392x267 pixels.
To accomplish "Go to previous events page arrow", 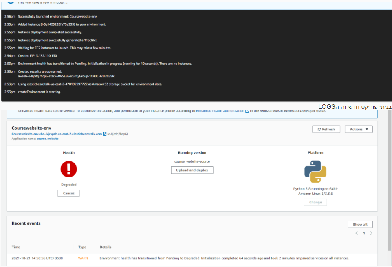I will (357, 233).
